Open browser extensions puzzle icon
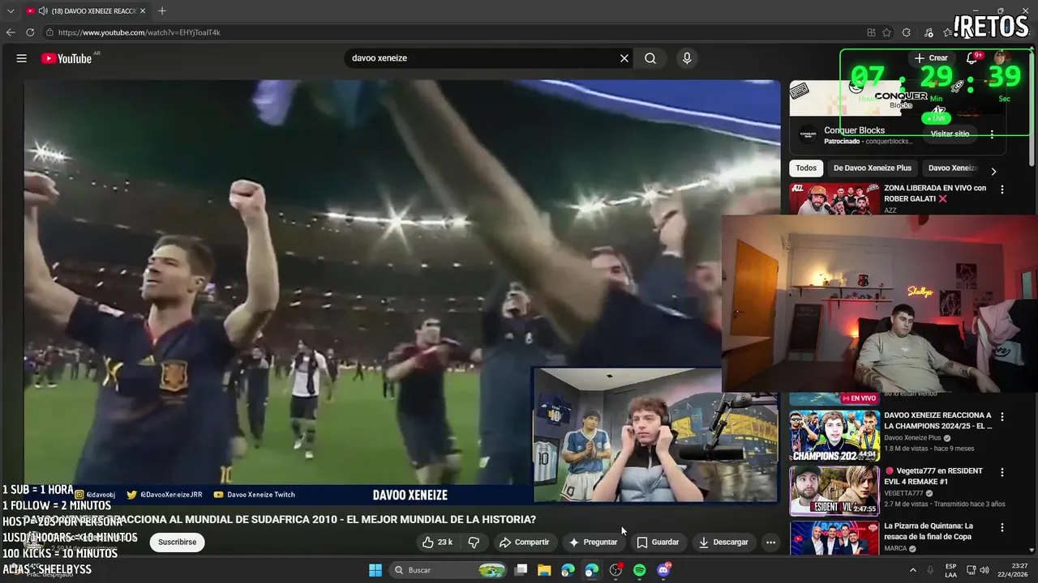This screenshot has height=583, width=1038. (x=906, y=32)
